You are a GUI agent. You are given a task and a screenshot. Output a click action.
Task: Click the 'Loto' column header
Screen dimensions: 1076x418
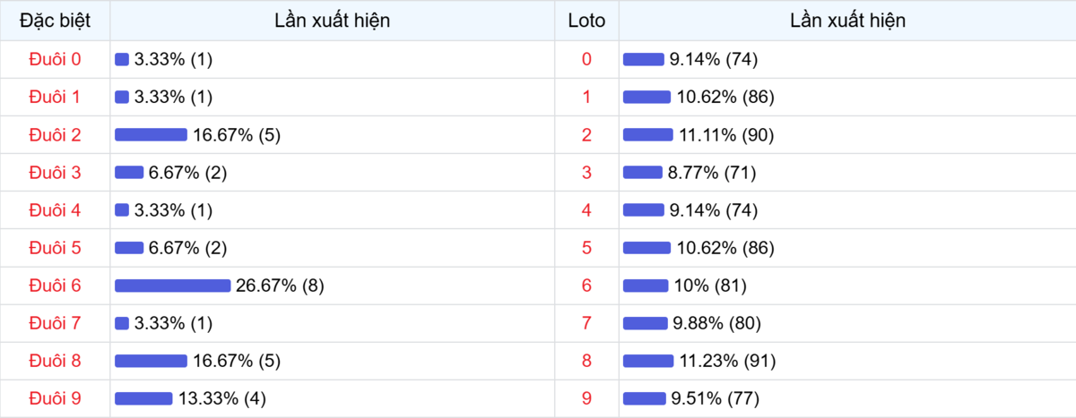coord(586,21)
